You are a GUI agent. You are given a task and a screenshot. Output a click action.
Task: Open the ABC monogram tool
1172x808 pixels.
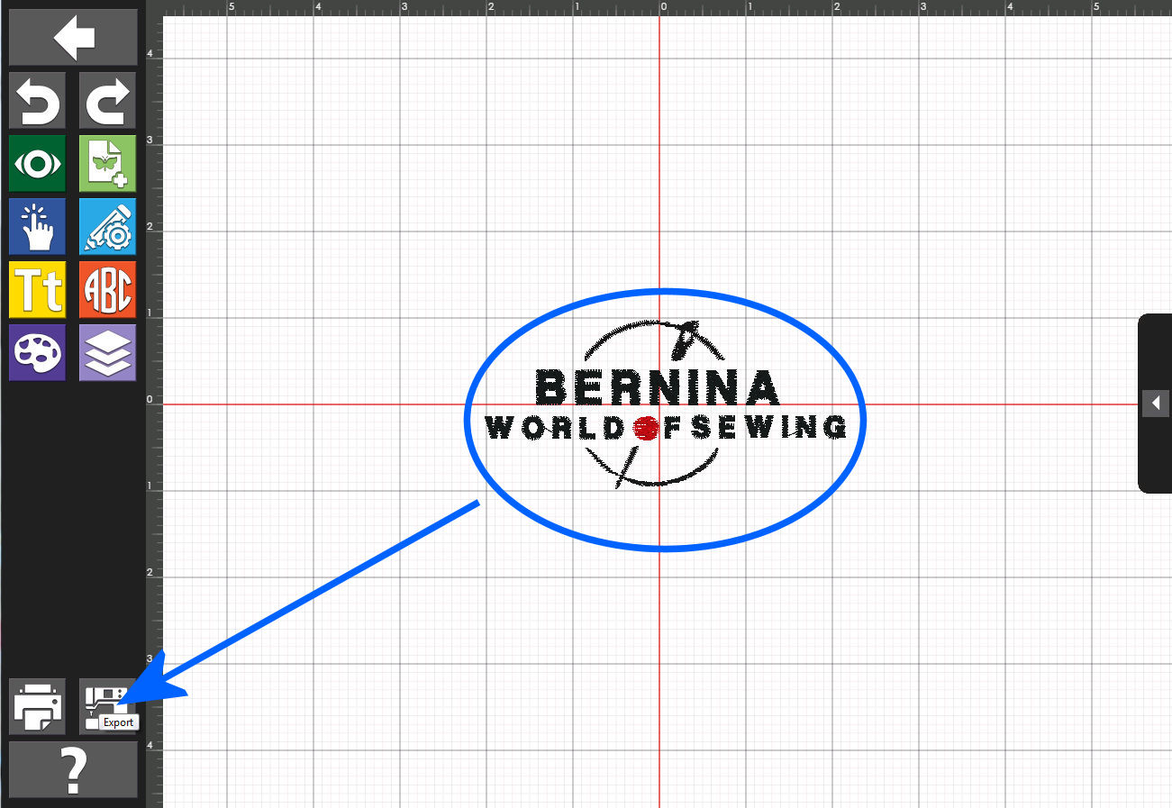point(107,289)
